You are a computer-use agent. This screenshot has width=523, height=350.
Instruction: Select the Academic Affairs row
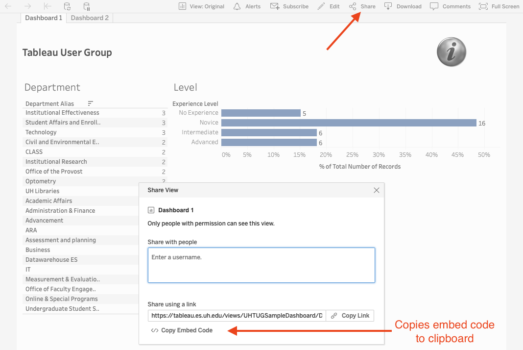coord(81,200)
